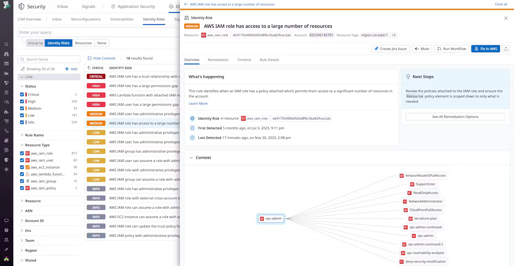The height and width of the screenshot is (266, 514).
Task: Open the chat bubble icon in sidebar
Action: click(x=6, y=221)
